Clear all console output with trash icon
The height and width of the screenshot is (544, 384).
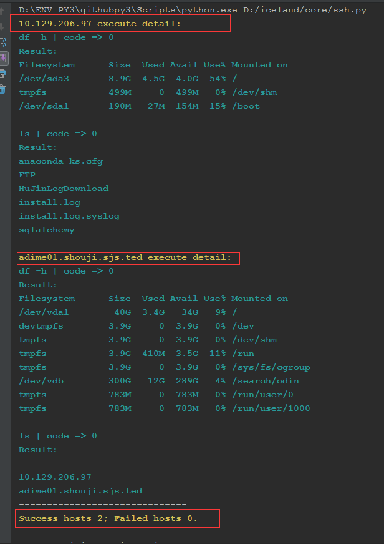(x=3, y=89)
